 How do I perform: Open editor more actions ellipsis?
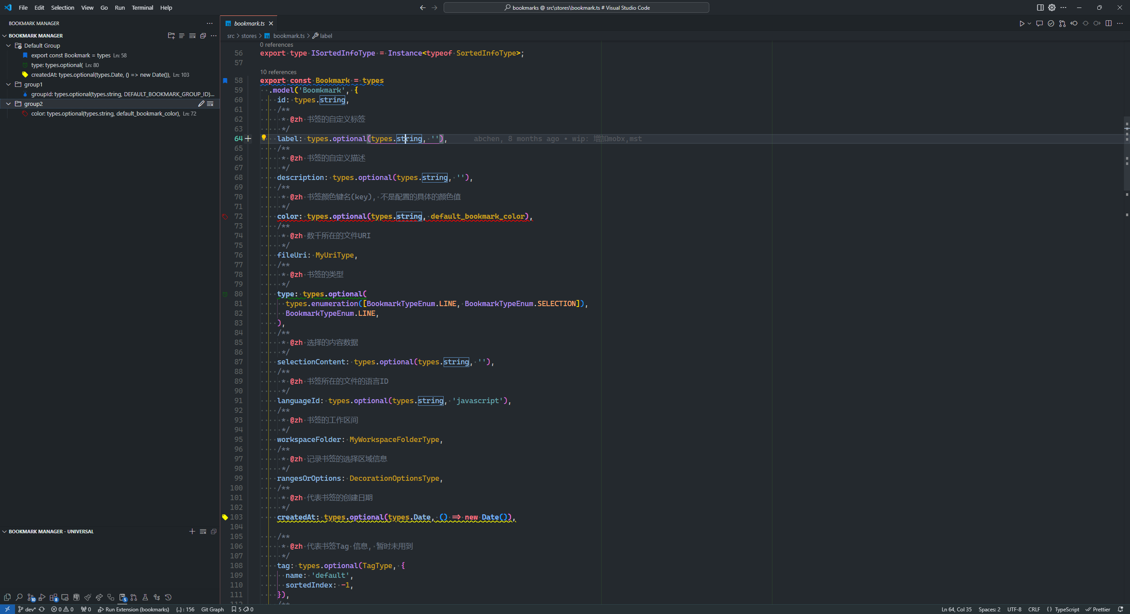[1120, 23]
